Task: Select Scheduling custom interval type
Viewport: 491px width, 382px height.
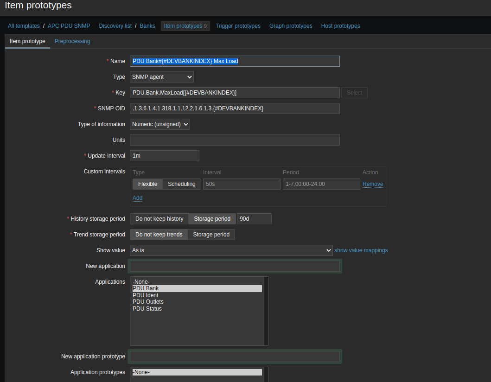Action: point(181,184)
